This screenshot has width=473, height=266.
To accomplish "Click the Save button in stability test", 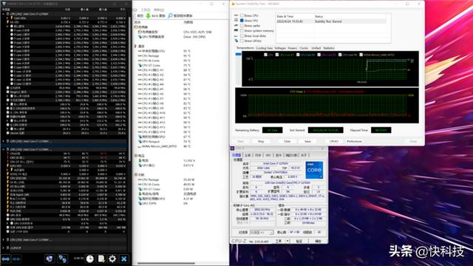I will click(x=307, y=141).
